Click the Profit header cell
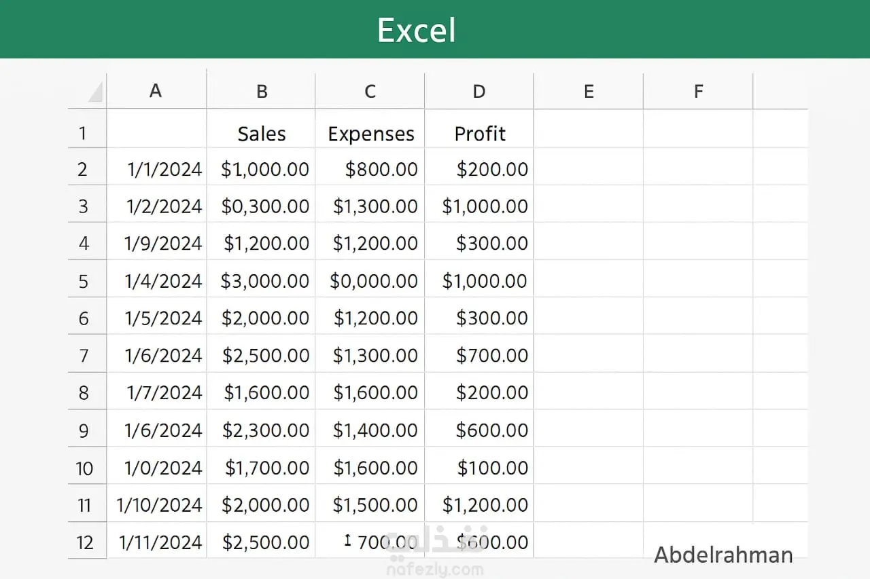 pos(480,134)
